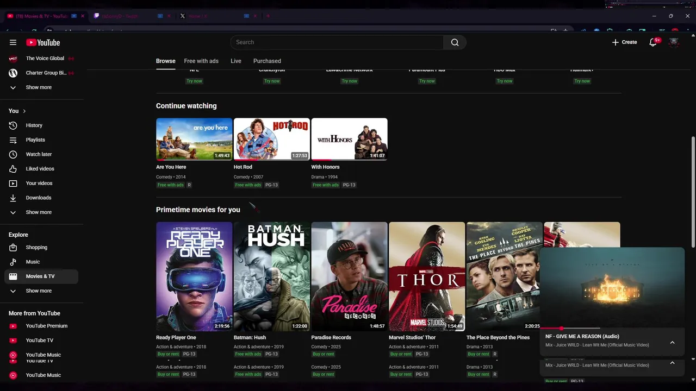Image resolution: width=696 pixels, height=391 pixels.
Task: Click the YouTube Premium icon
Action: pos(13,326)
